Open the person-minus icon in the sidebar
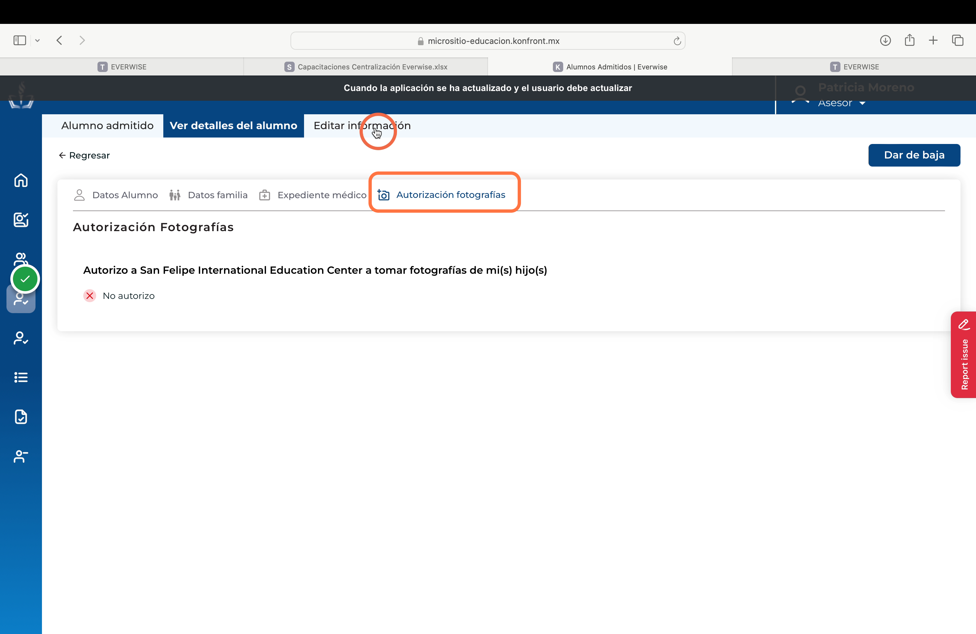 click(x=21, y=456)
